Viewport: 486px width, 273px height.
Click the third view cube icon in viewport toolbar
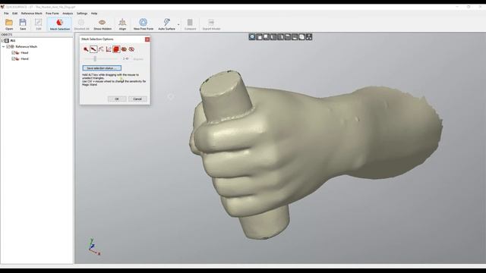tap(267, 37)
